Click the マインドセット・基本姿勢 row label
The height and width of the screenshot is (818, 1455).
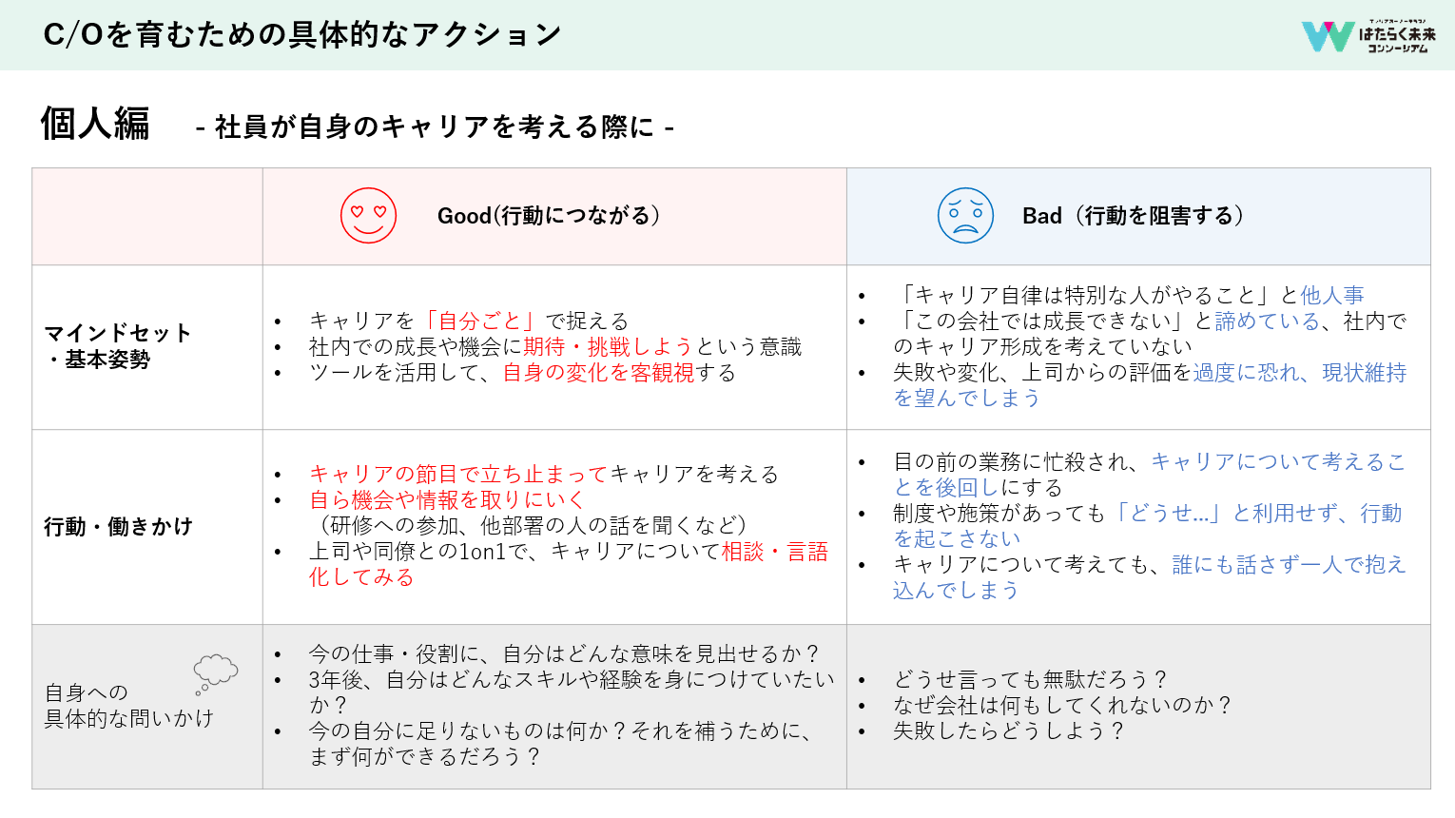click(x=118, y=346)
